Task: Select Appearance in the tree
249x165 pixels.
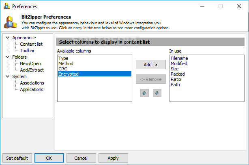Action: [x=24, y=38]
